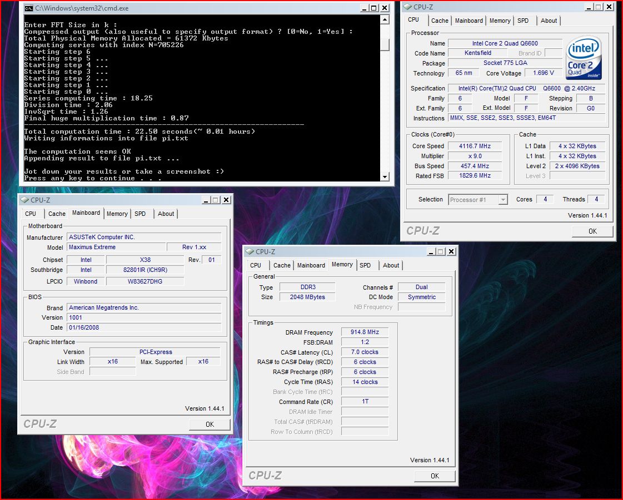Click the DDR3 memory type field
623x500 pixels.
[x=307, y=287]
